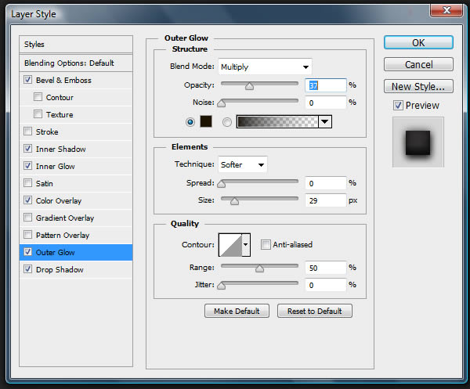Image resolution: width=470 pixels, height=389 pixels.
Task: Click the Jitter value field
Action: (x=326, y=285)
